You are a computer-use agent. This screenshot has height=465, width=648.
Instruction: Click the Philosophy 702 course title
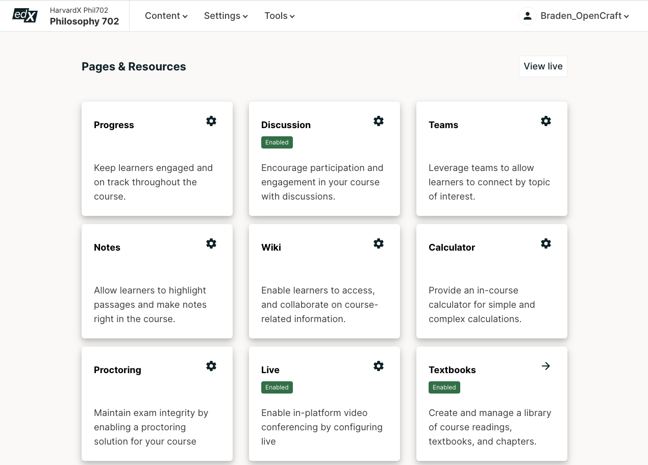[x=84, y=21]
